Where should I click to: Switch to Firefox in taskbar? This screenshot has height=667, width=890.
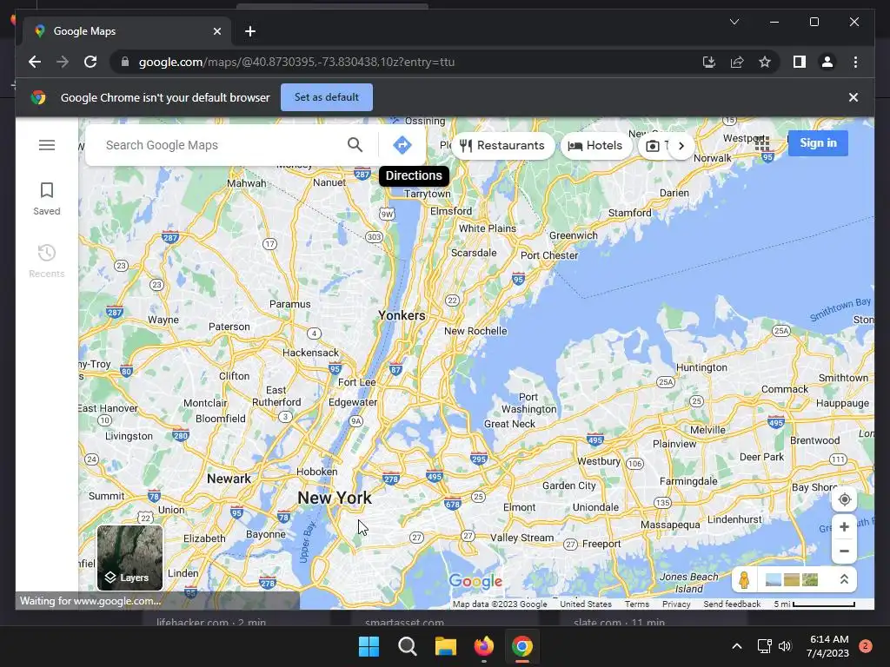click(483, 646)
